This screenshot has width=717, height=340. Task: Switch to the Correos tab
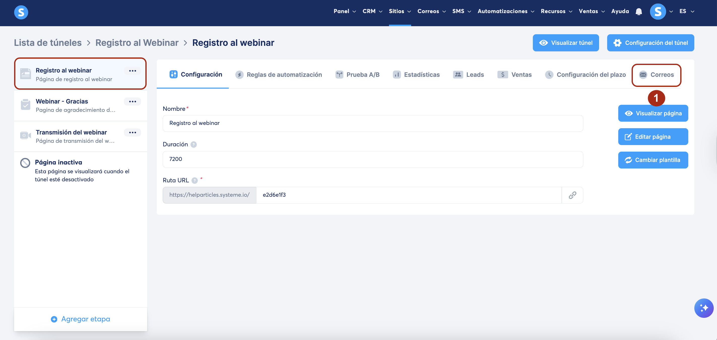656,75
